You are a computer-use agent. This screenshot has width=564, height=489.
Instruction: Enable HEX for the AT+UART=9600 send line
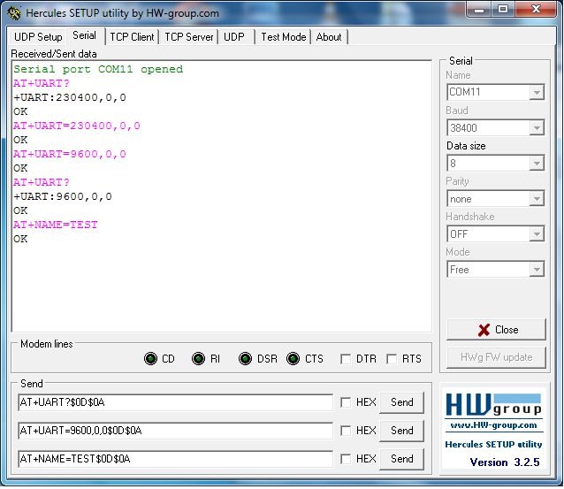346,431
